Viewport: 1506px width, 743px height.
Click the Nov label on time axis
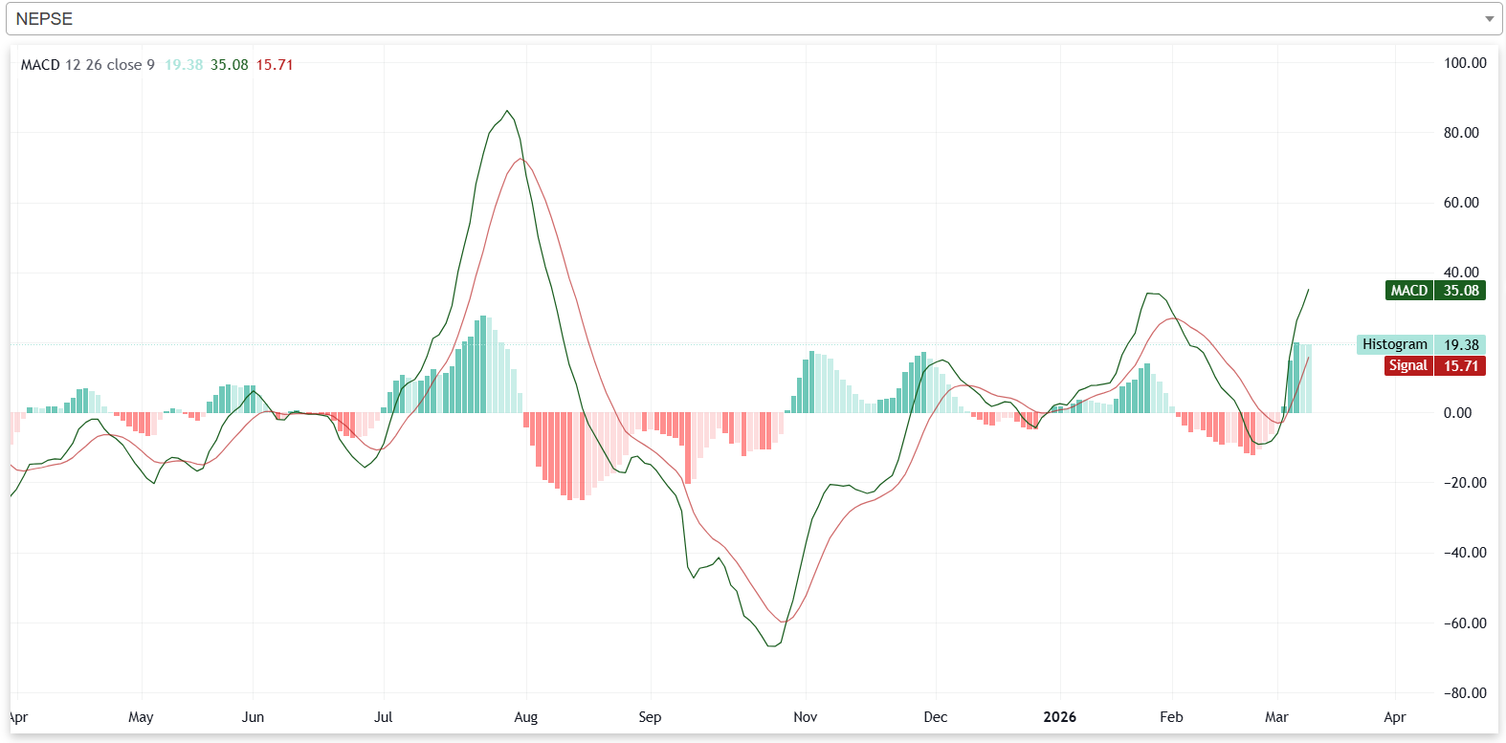[805, 717]
